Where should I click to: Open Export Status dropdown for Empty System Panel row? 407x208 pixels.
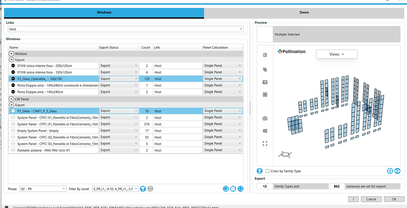[x=119, y=131]
